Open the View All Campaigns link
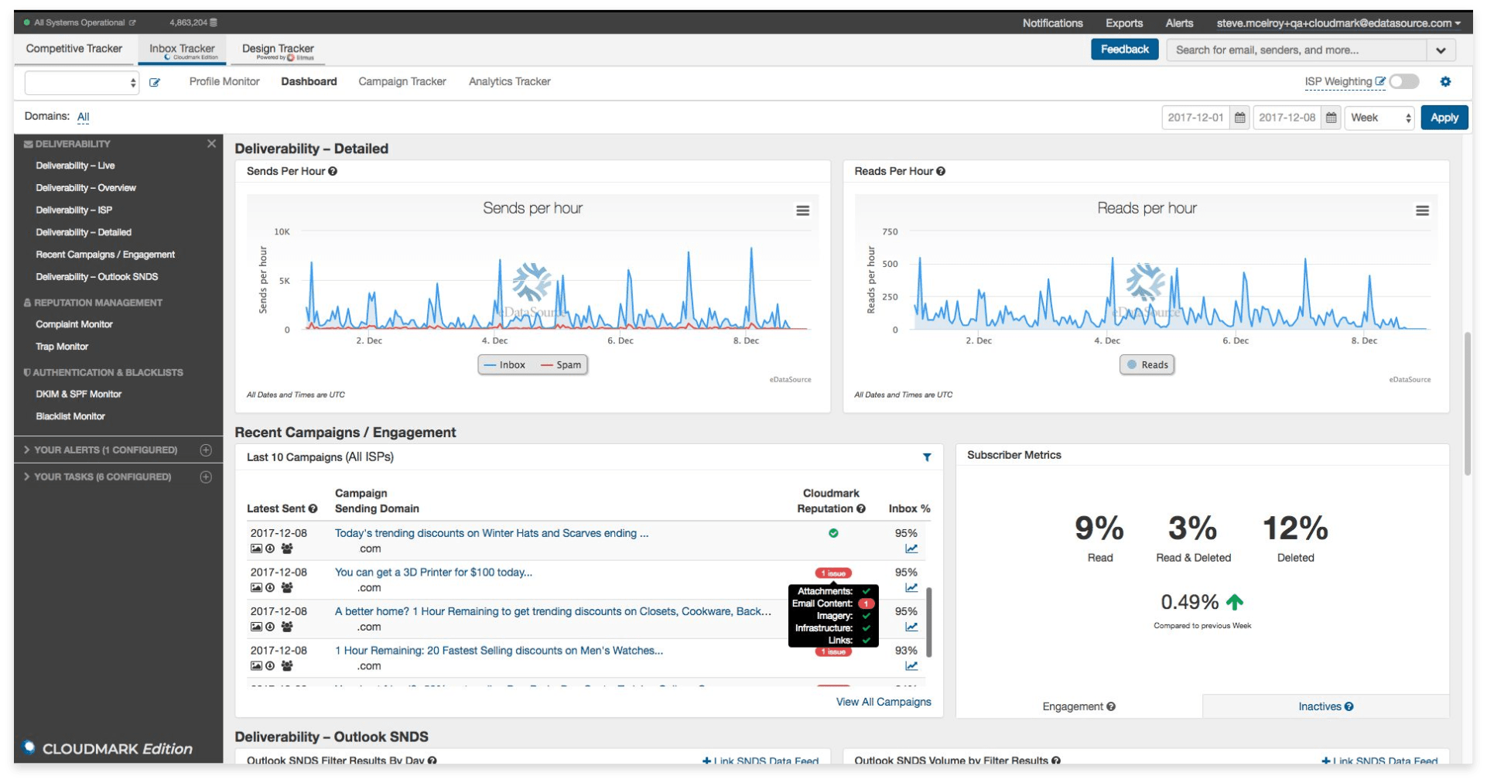The width and height of the screenshot is (1487, 783). (883, 702)
